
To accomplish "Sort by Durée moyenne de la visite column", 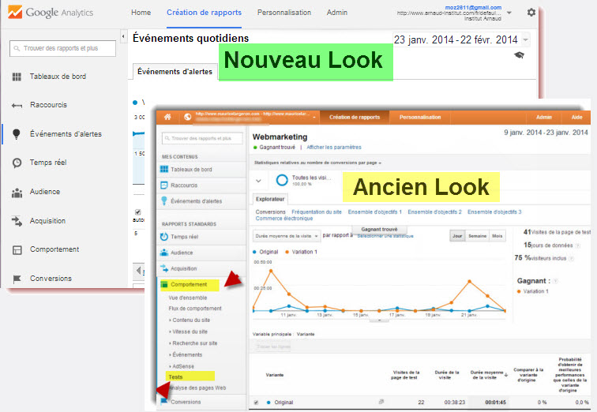I will [x=490, y=375].
